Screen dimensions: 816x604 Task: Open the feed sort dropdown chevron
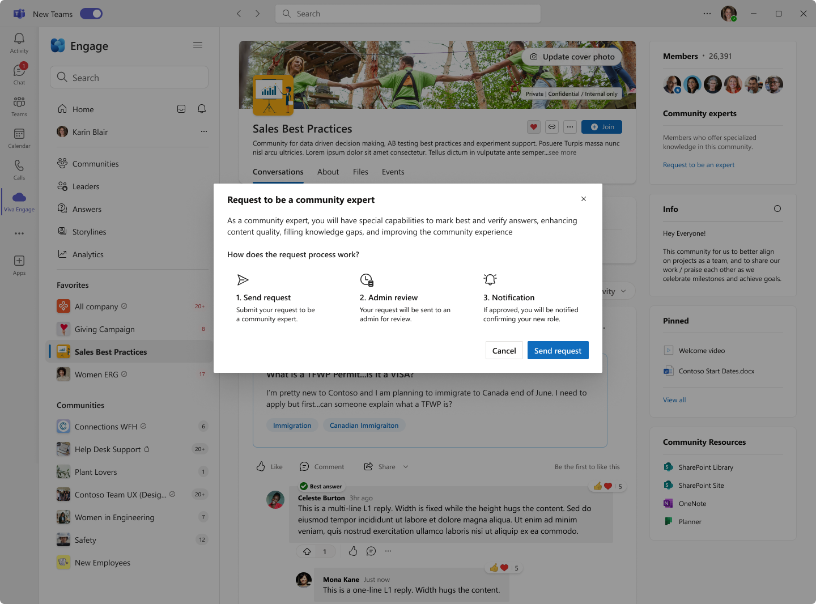pos(623,291)
